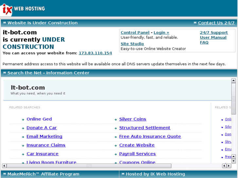
Task: Select the Online Ged search link
Action: [x=39, y=119]
